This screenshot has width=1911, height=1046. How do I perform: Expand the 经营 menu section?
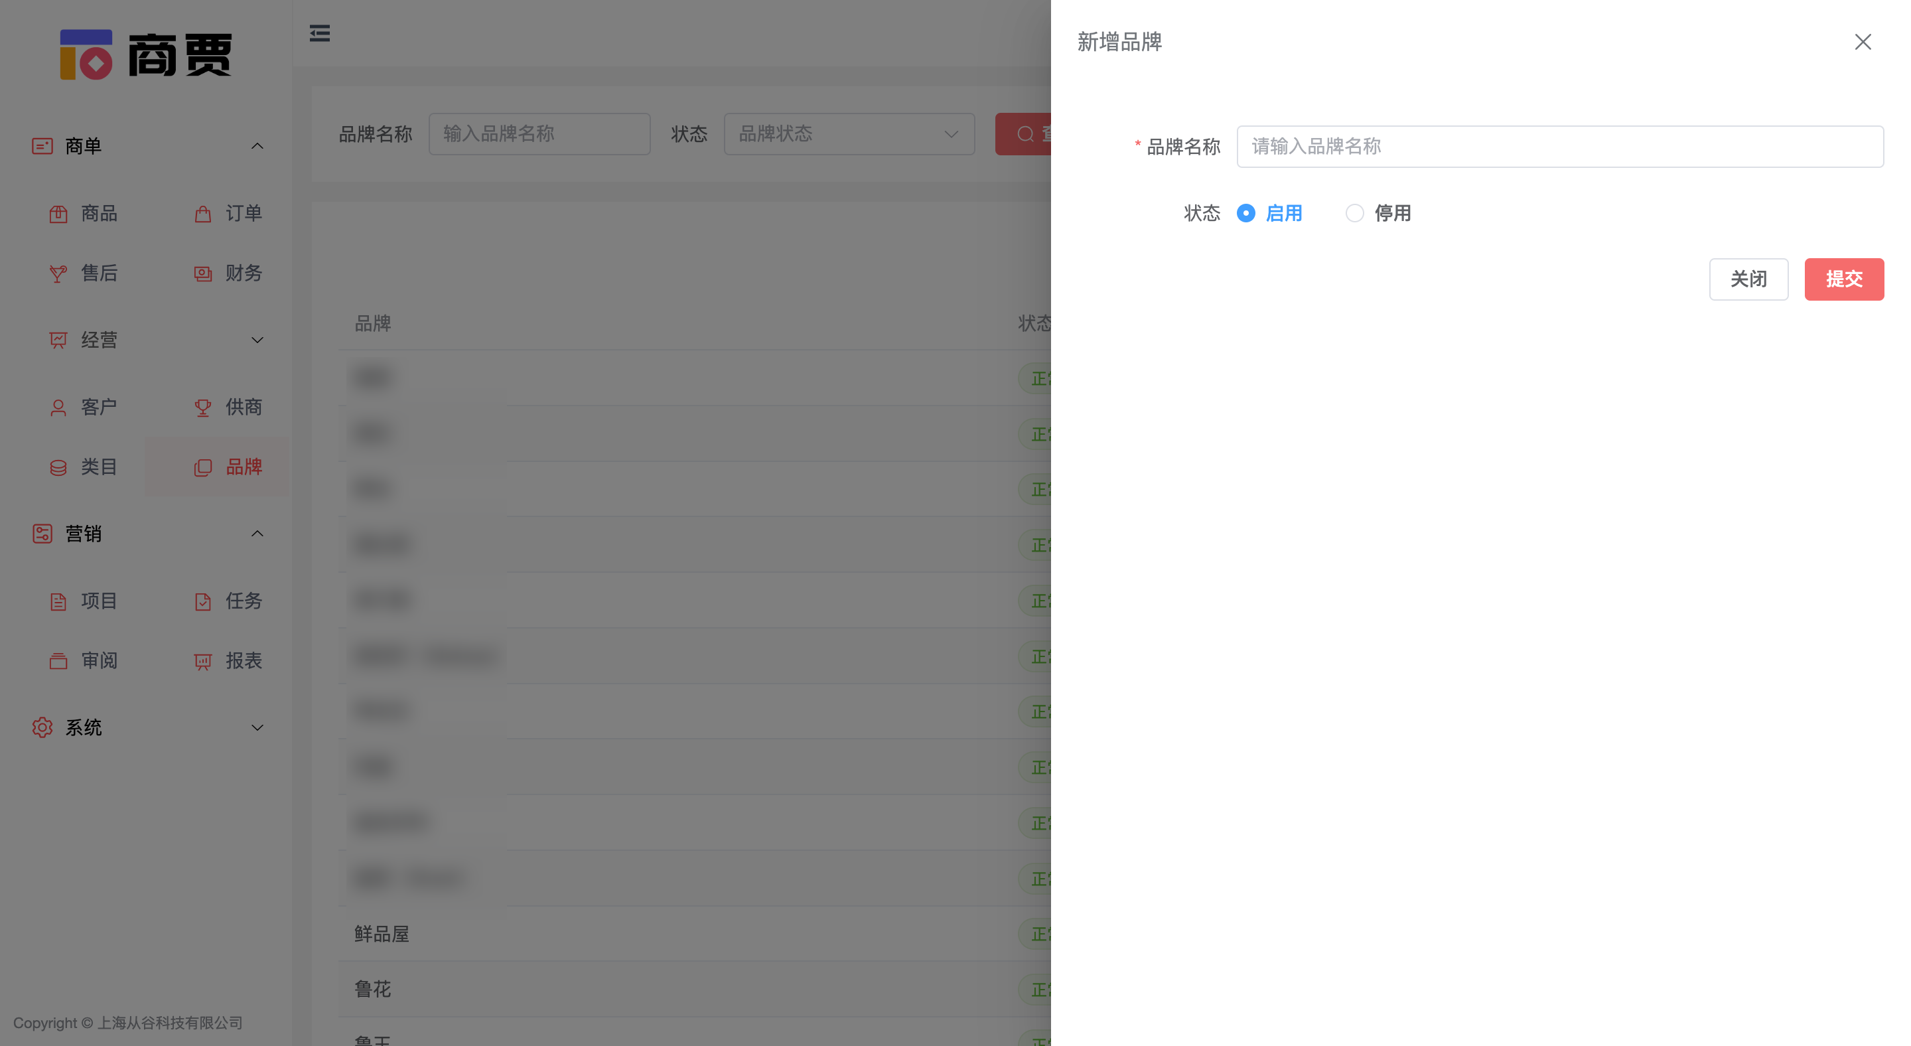click(x=257, y=340)
